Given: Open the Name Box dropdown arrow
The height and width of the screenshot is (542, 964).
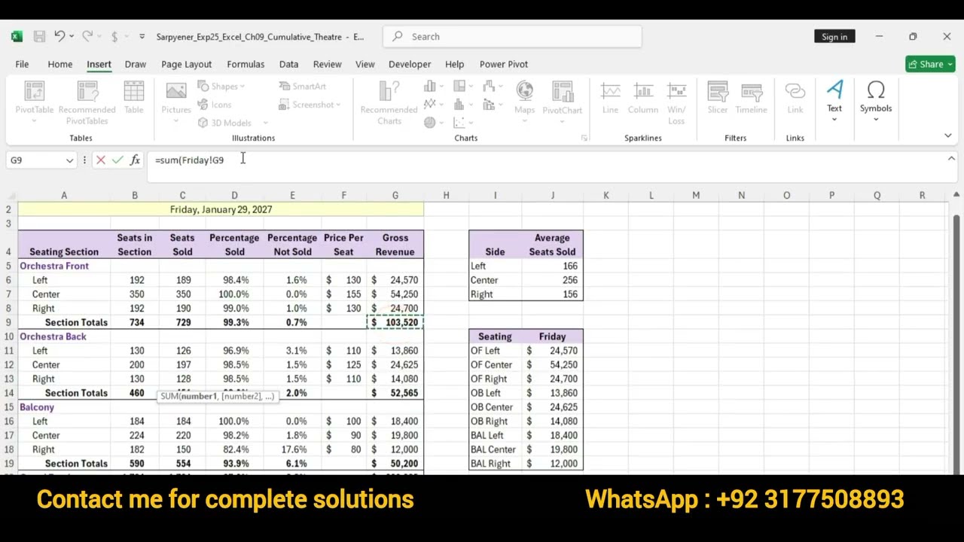Looking at the screenshot, I should (x=69, y=160).
